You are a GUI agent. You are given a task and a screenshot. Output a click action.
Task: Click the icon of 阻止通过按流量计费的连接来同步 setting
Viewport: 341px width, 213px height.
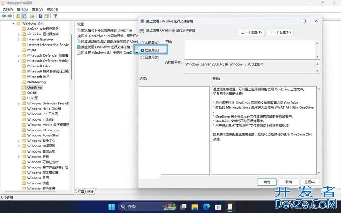click(79, 41)
